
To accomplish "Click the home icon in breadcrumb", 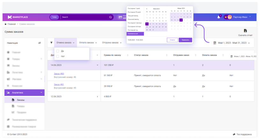I will point(6,24).
